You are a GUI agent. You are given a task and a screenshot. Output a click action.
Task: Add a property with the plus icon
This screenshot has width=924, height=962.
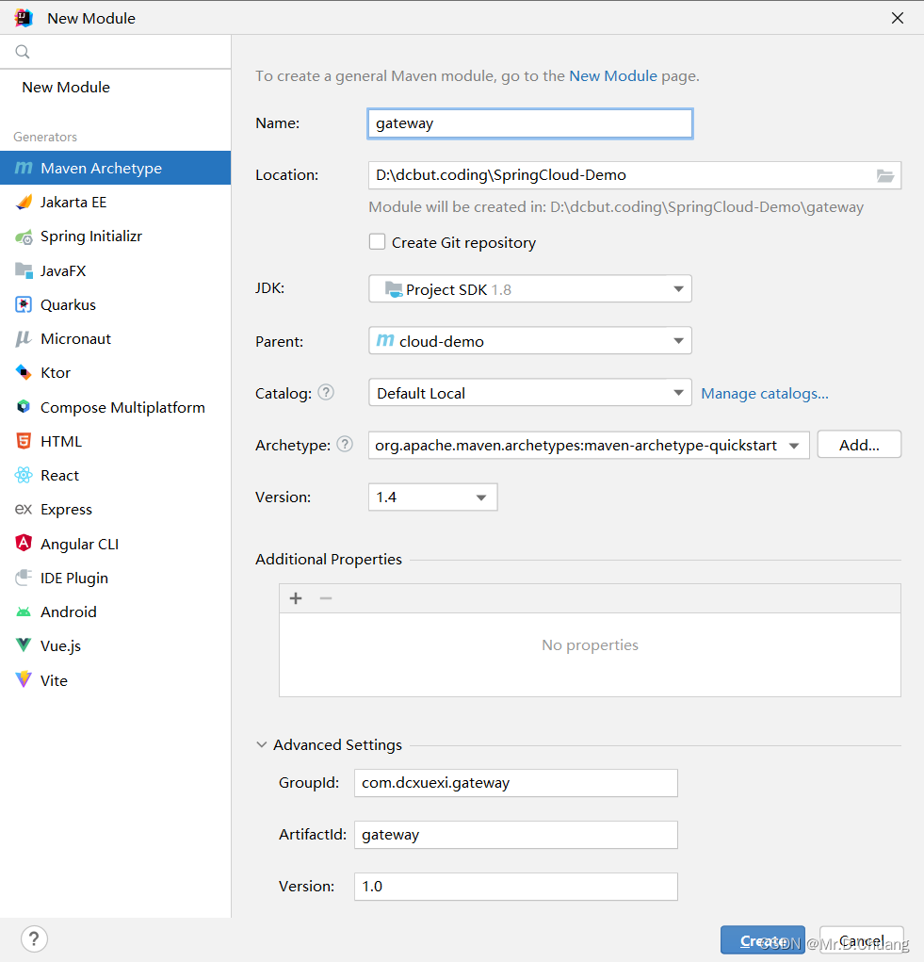(x=296, y=598)
